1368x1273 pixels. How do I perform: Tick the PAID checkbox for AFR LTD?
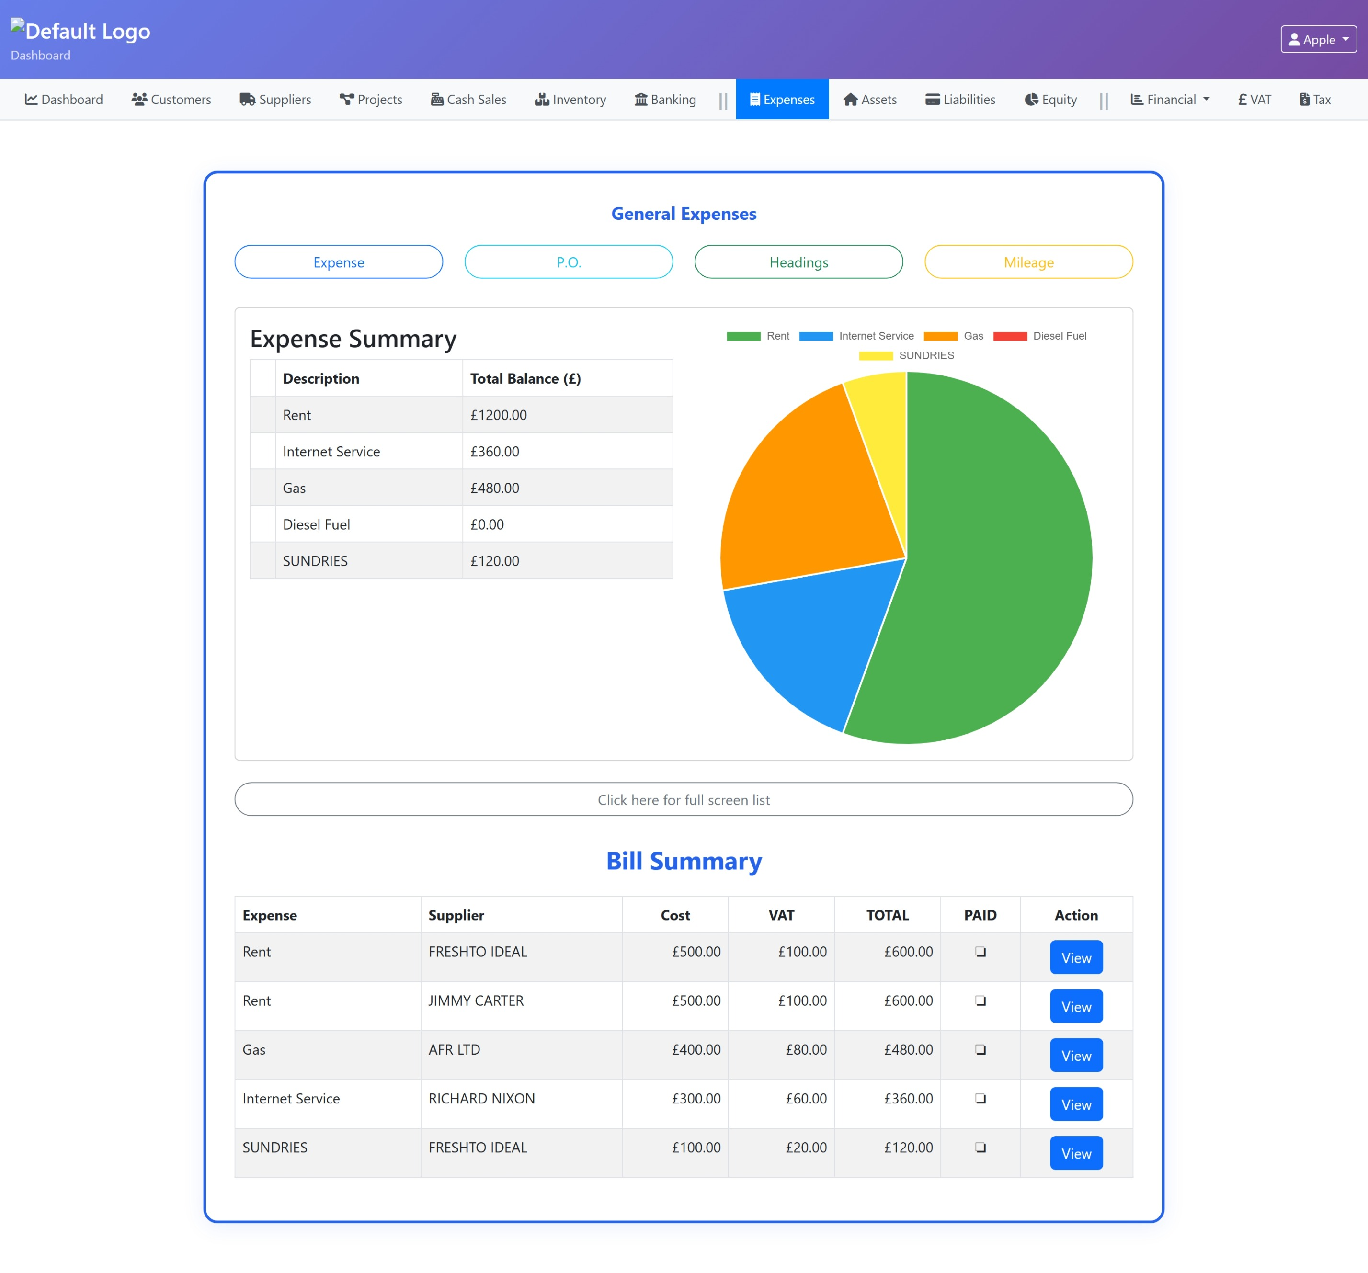(x=980, y=1049)
